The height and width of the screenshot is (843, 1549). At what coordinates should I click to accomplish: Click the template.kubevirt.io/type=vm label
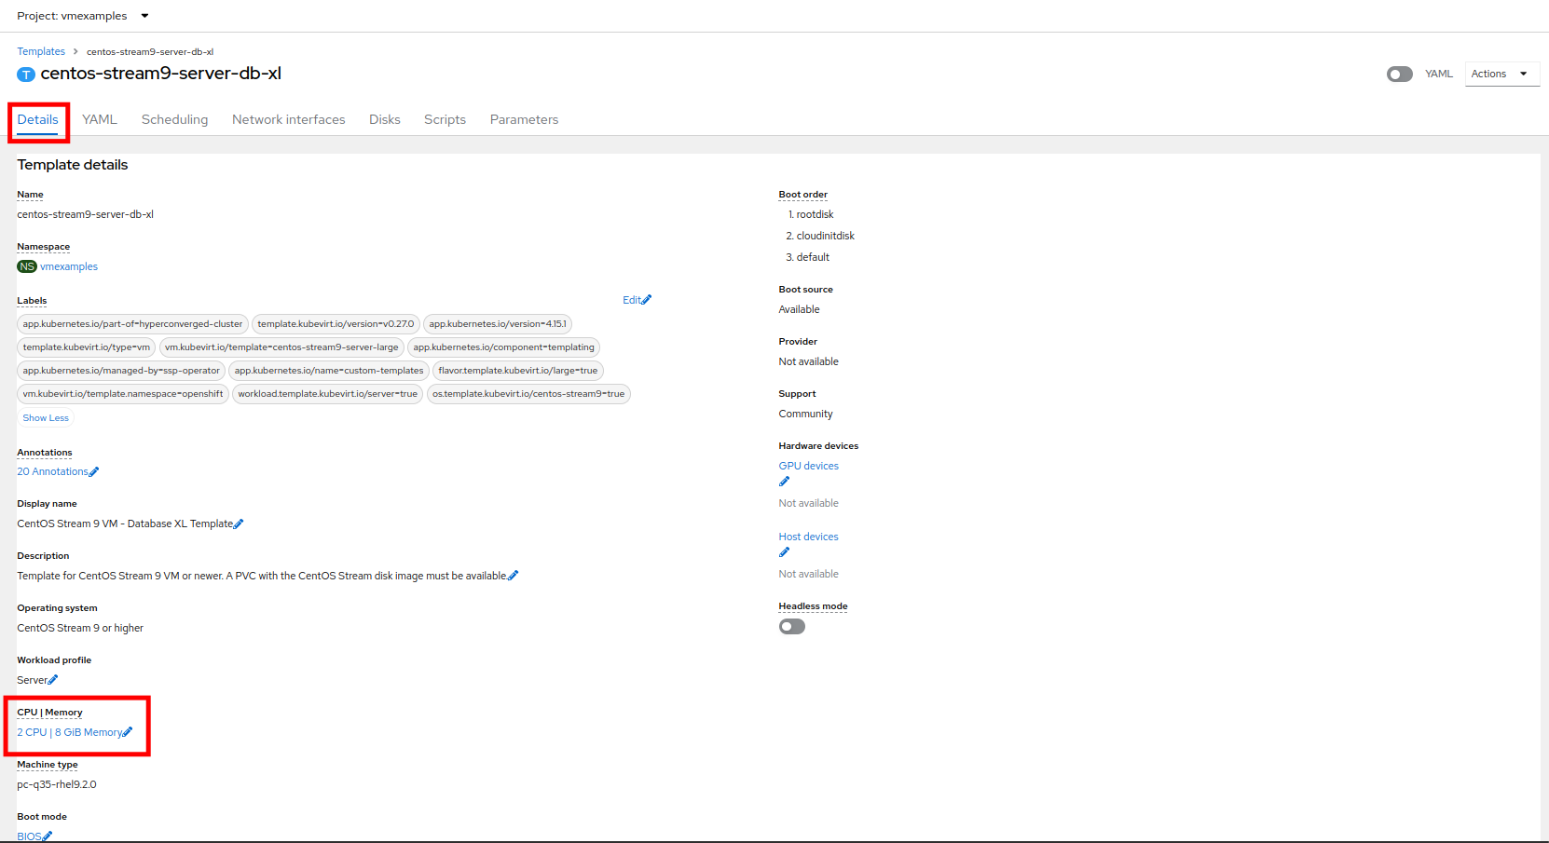pos(87,347)
